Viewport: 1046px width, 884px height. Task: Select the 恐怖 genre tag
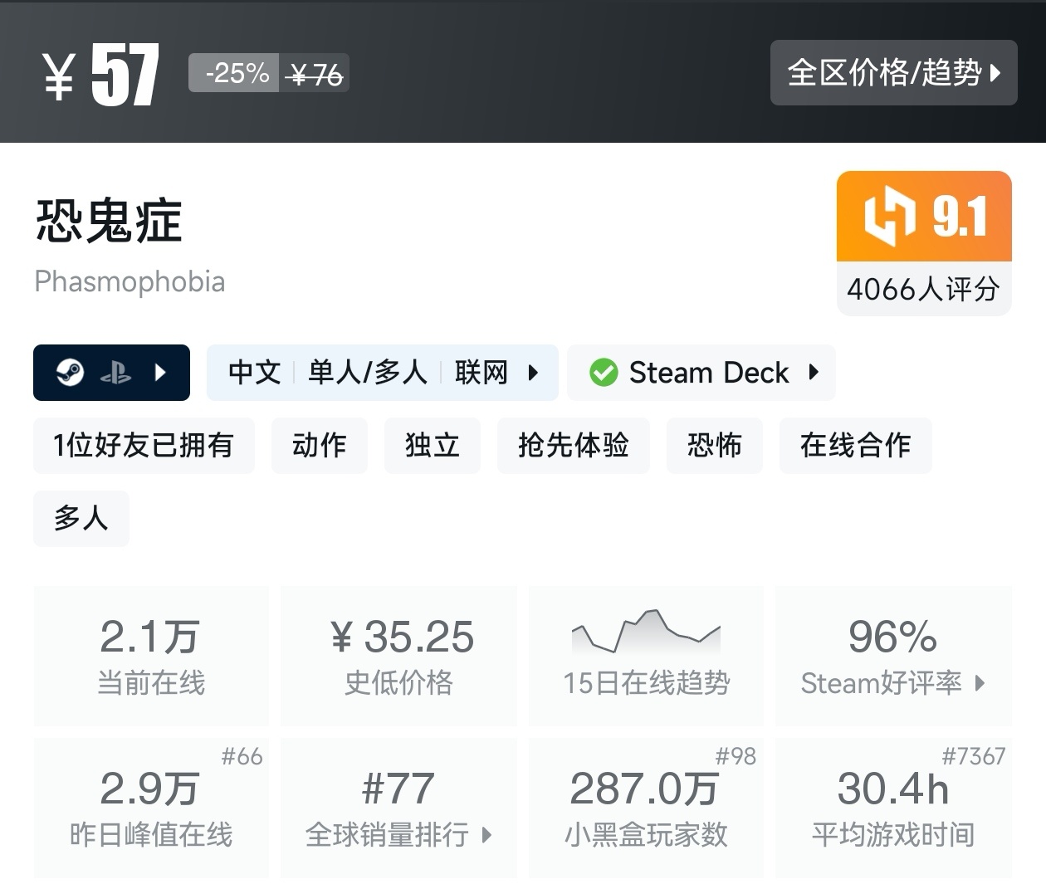(714, 446)
